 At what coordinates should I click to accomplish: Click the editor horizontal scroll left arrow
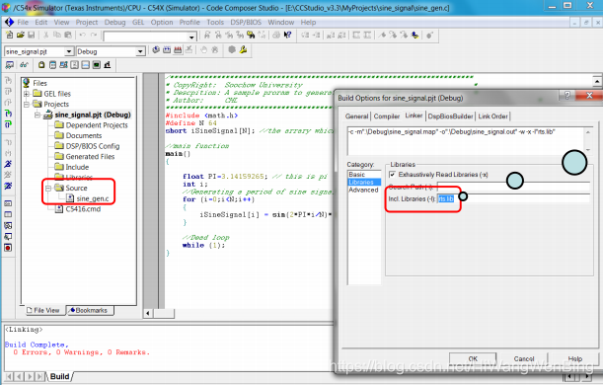pyautogui.click(x=148, y=314)
